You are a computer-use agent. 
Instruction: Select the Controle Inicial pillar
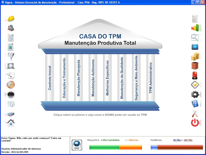[x=50, y=78]
